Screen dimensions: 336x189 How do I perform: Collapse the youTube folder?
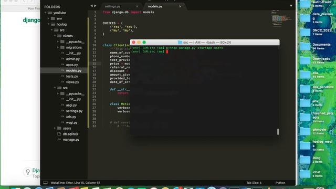[x=46, y=13]
